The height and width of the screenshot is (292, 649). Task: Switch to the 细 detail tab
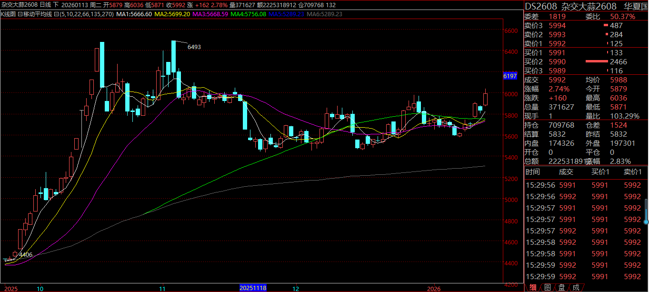click(x=532, y=287)
